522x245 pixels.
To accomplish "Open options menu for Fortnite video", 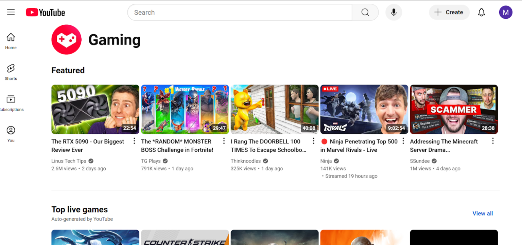I will (x=224, y=141).
